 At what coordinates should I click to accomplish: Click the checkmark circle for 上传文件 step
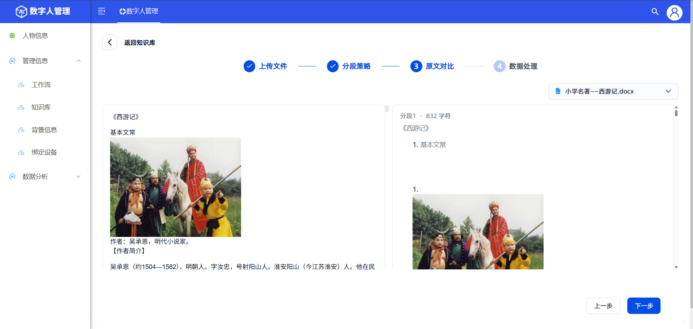[x=249, y=66]
